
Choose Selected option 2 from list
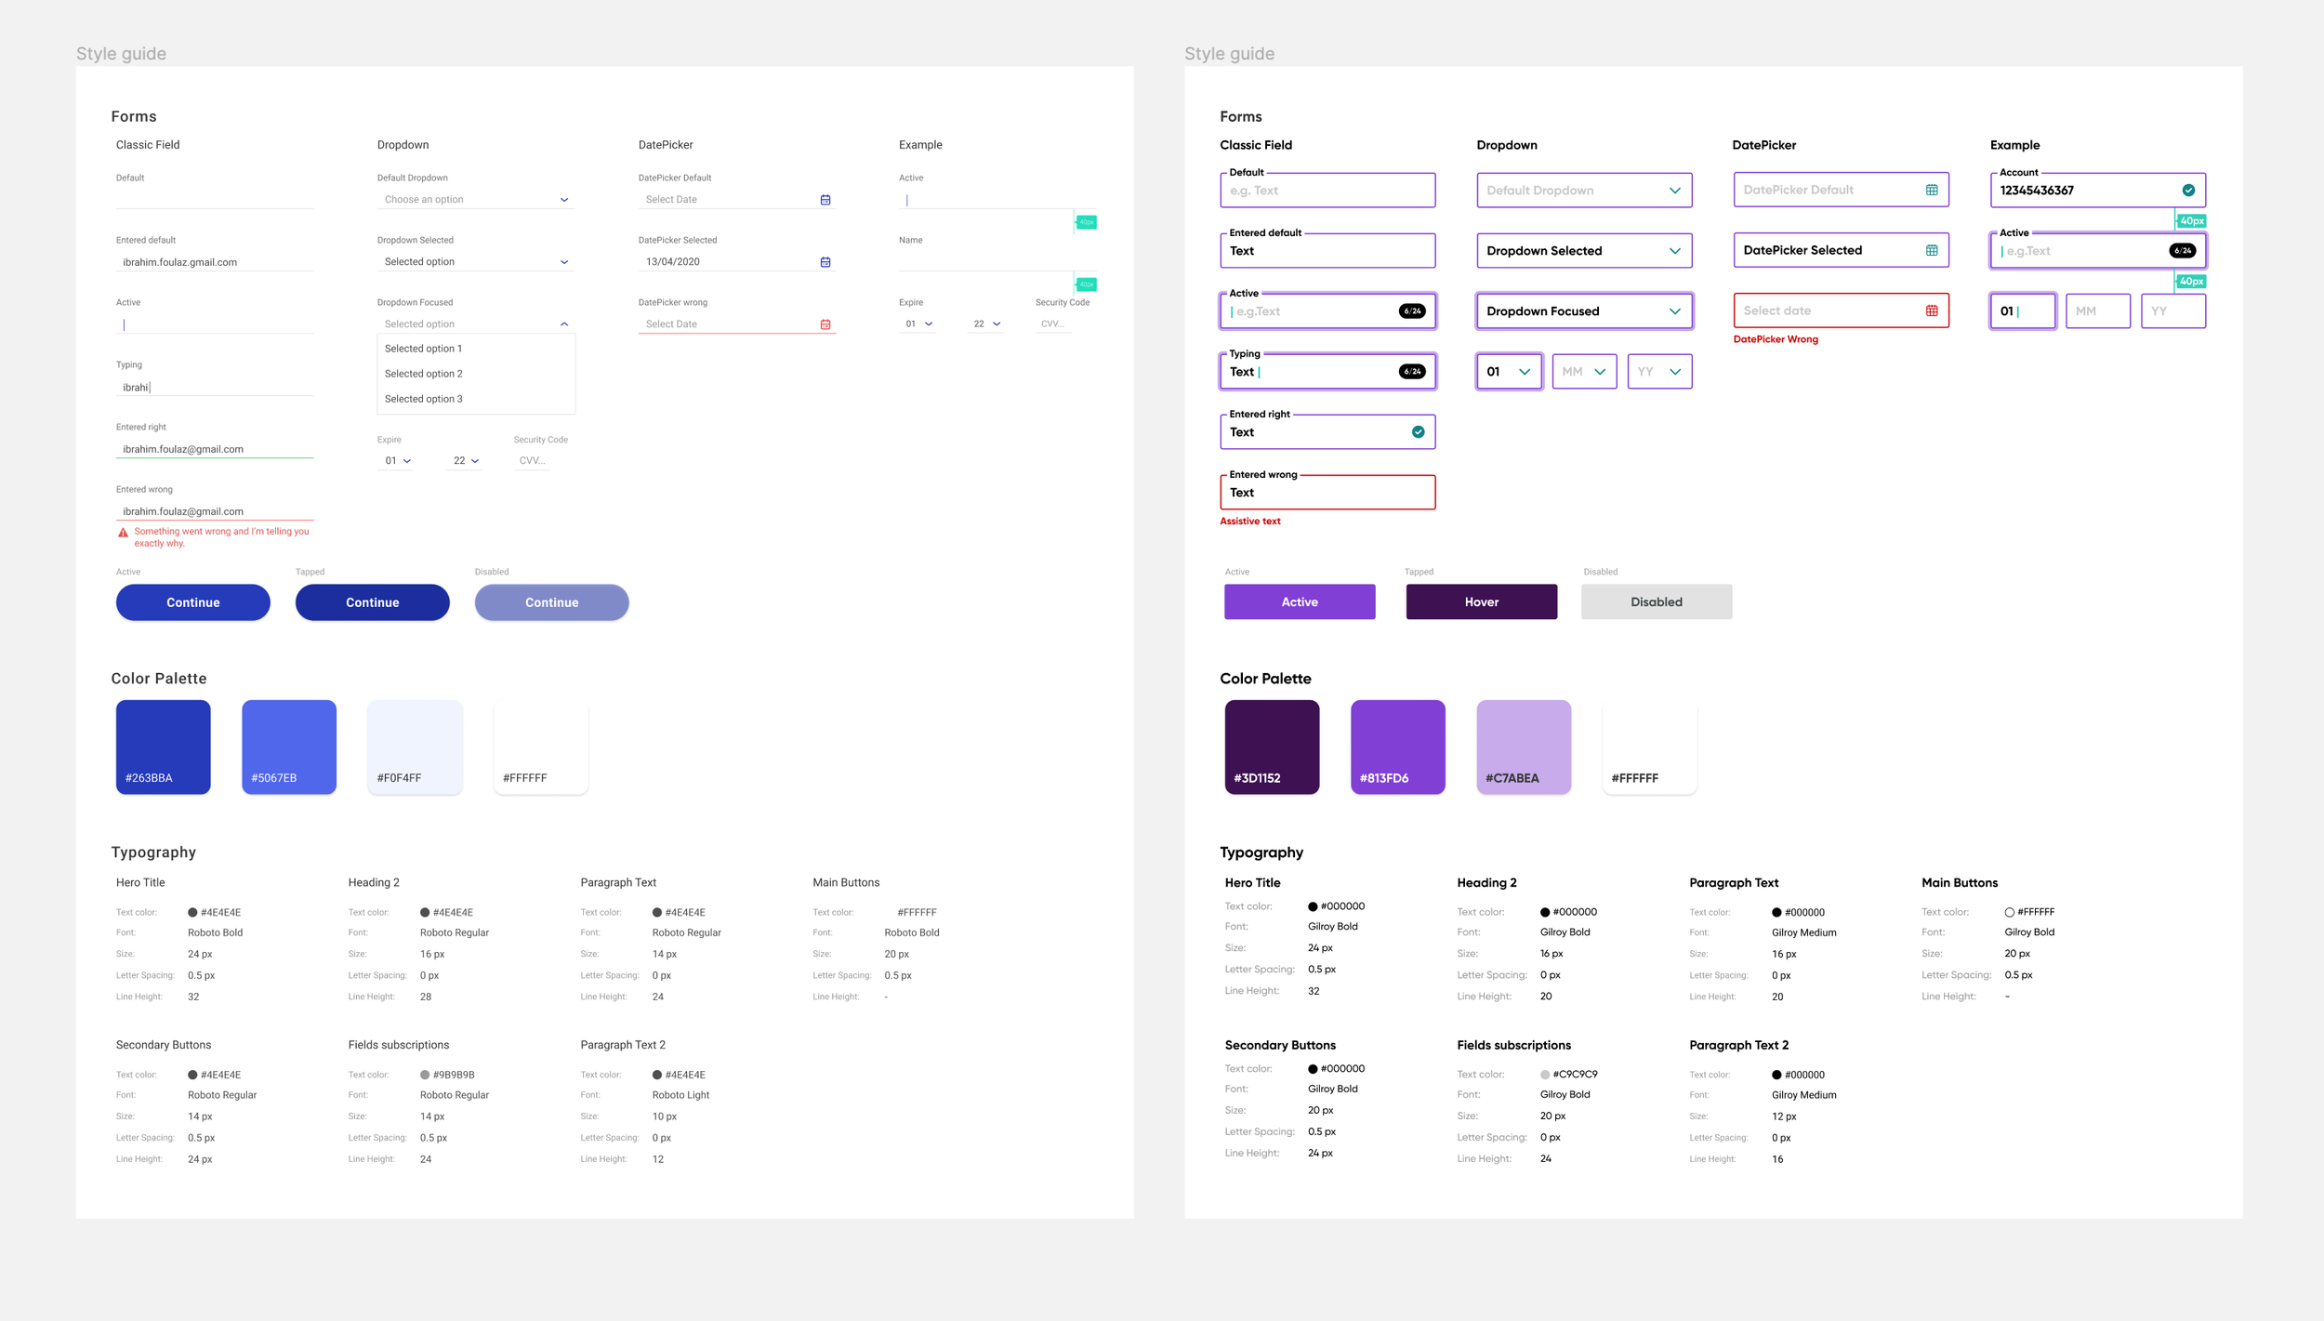424,374
